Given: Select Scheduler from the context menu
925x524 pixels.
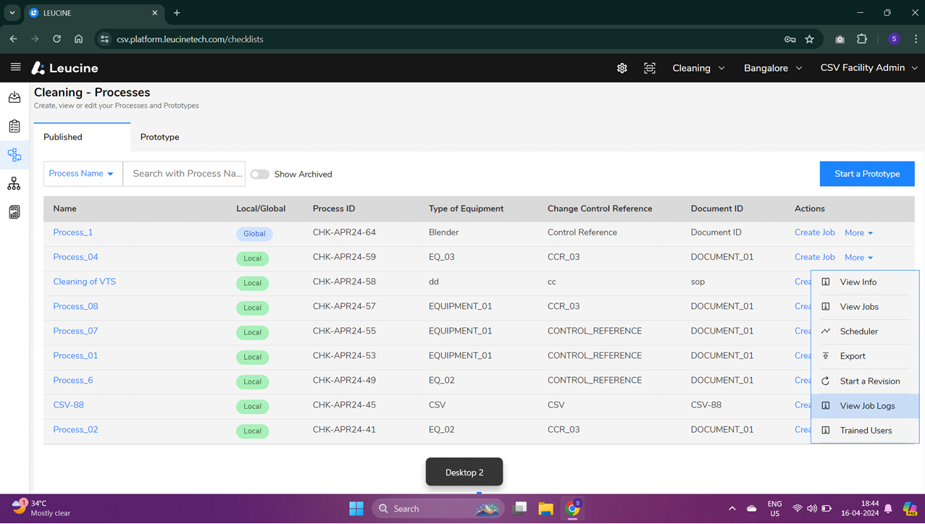Looking at the screenshot, I should (858, 331).
